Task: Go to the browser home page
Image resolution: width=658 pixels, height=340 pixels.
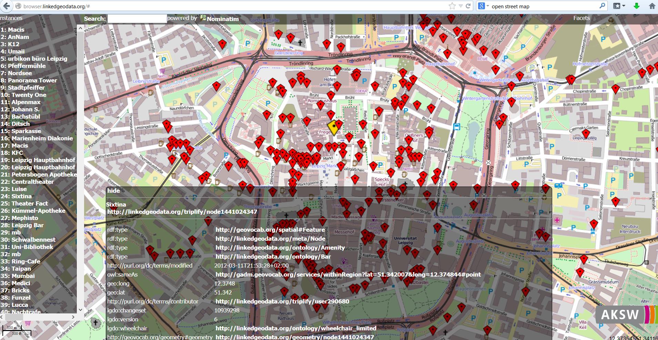Action: (x=652, y=6)
